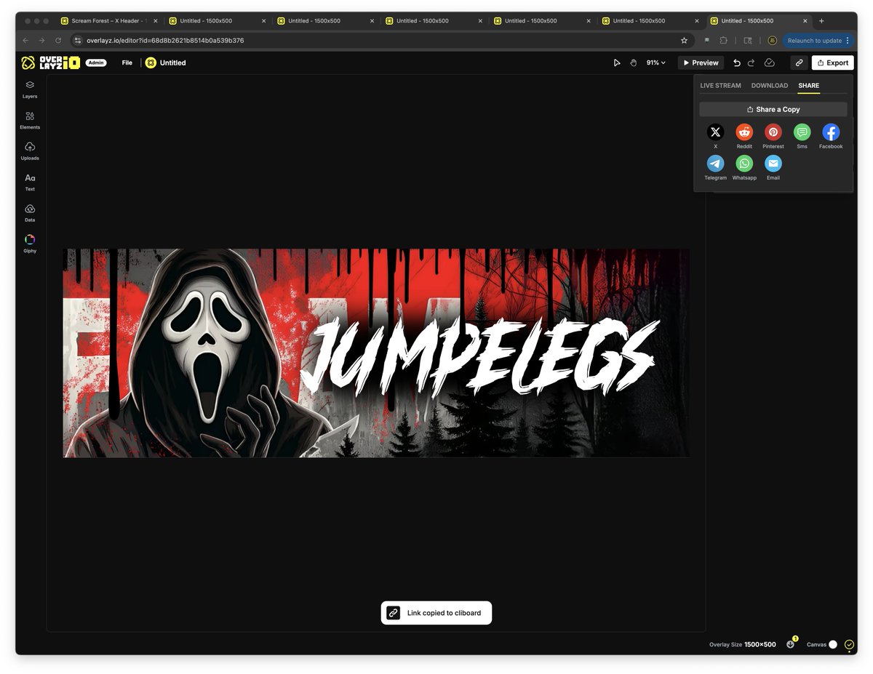Open the File menu
The image size is (873, 674).
(127, 63)
